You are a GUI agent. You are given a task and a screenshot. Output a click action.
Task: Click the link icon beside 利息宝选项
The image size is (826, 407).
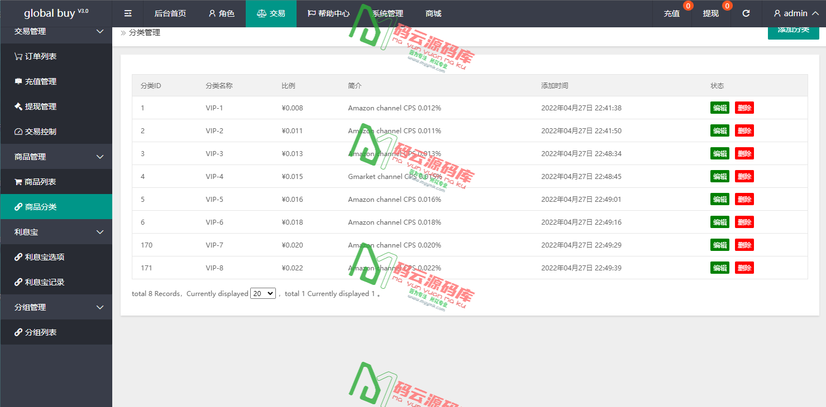point(18,257)
